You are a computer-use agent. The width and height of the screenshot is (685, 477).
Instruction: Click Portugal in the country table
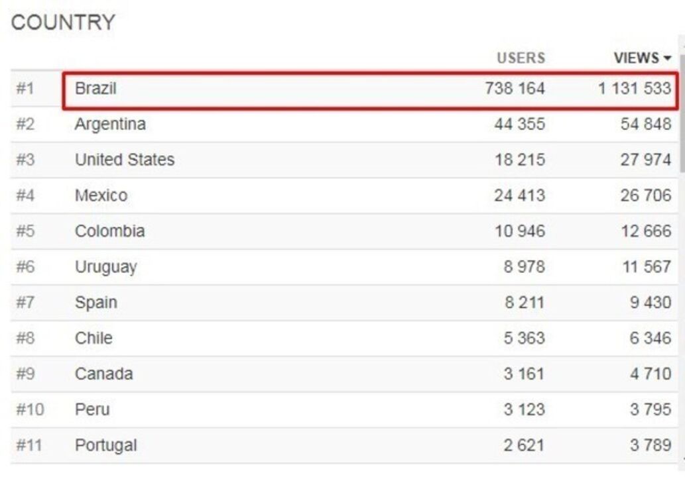pos(105,446)
